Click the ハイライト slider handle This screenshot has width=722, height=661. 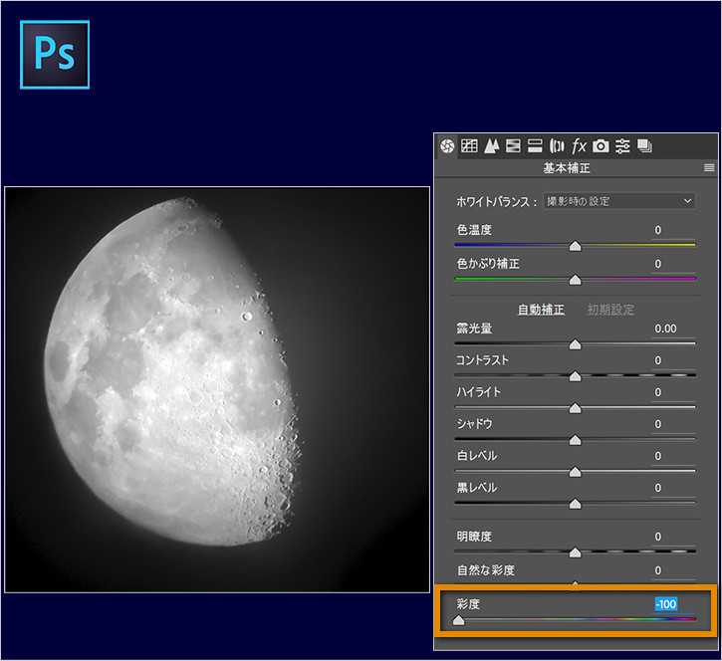click(x=576, y=408)
